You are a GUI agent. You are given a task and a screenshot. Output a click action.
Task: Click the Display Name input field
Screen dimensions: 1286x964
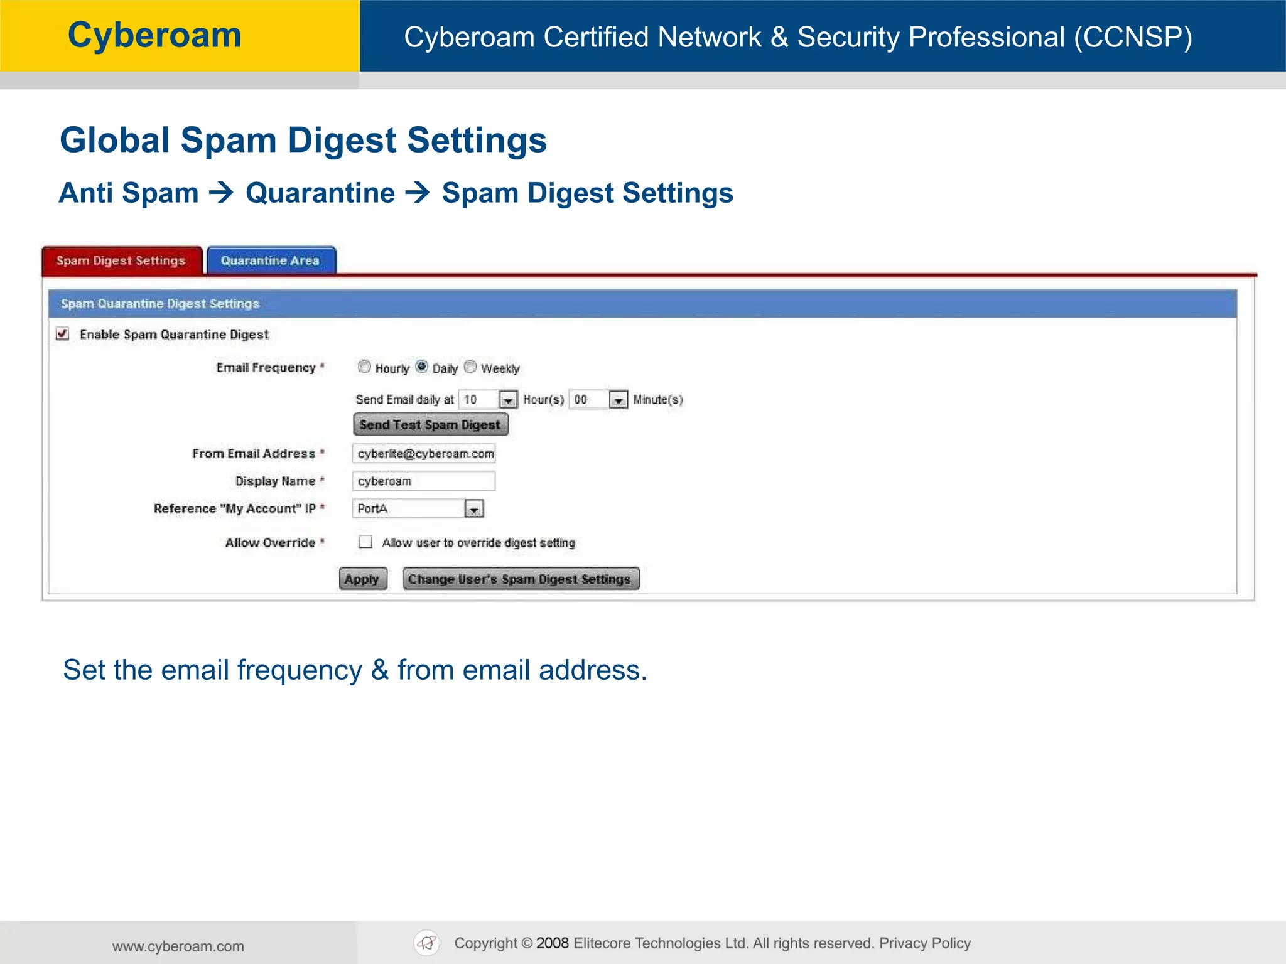tap(424, 481)
